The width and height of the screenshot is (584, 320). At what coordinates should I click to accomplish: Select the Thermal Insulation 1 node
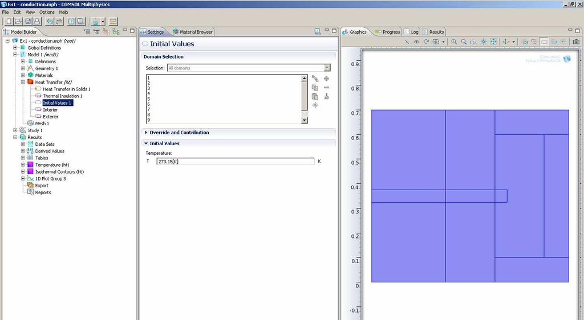(x=62, y=96)
